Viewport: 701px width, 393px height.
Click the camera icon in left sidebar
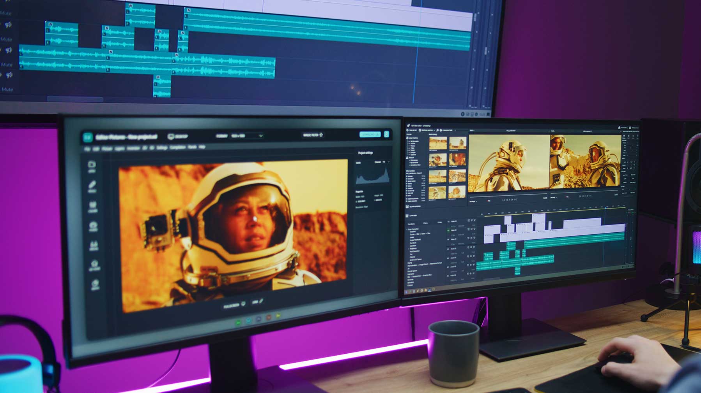[93, 226]
